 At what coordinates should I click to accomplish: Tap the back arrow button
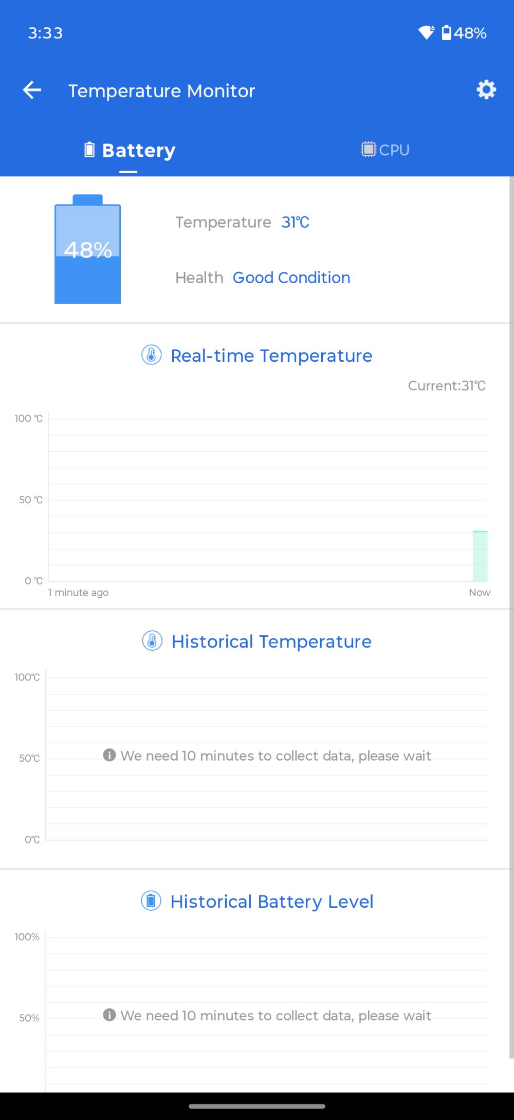point(32,90)
